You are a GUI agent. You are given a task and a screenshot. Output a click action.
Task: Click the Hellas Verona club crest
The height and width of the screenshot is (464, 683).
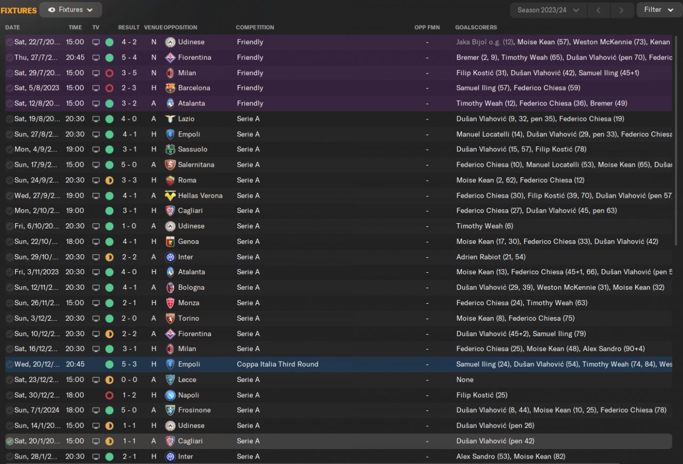[170, 196]
